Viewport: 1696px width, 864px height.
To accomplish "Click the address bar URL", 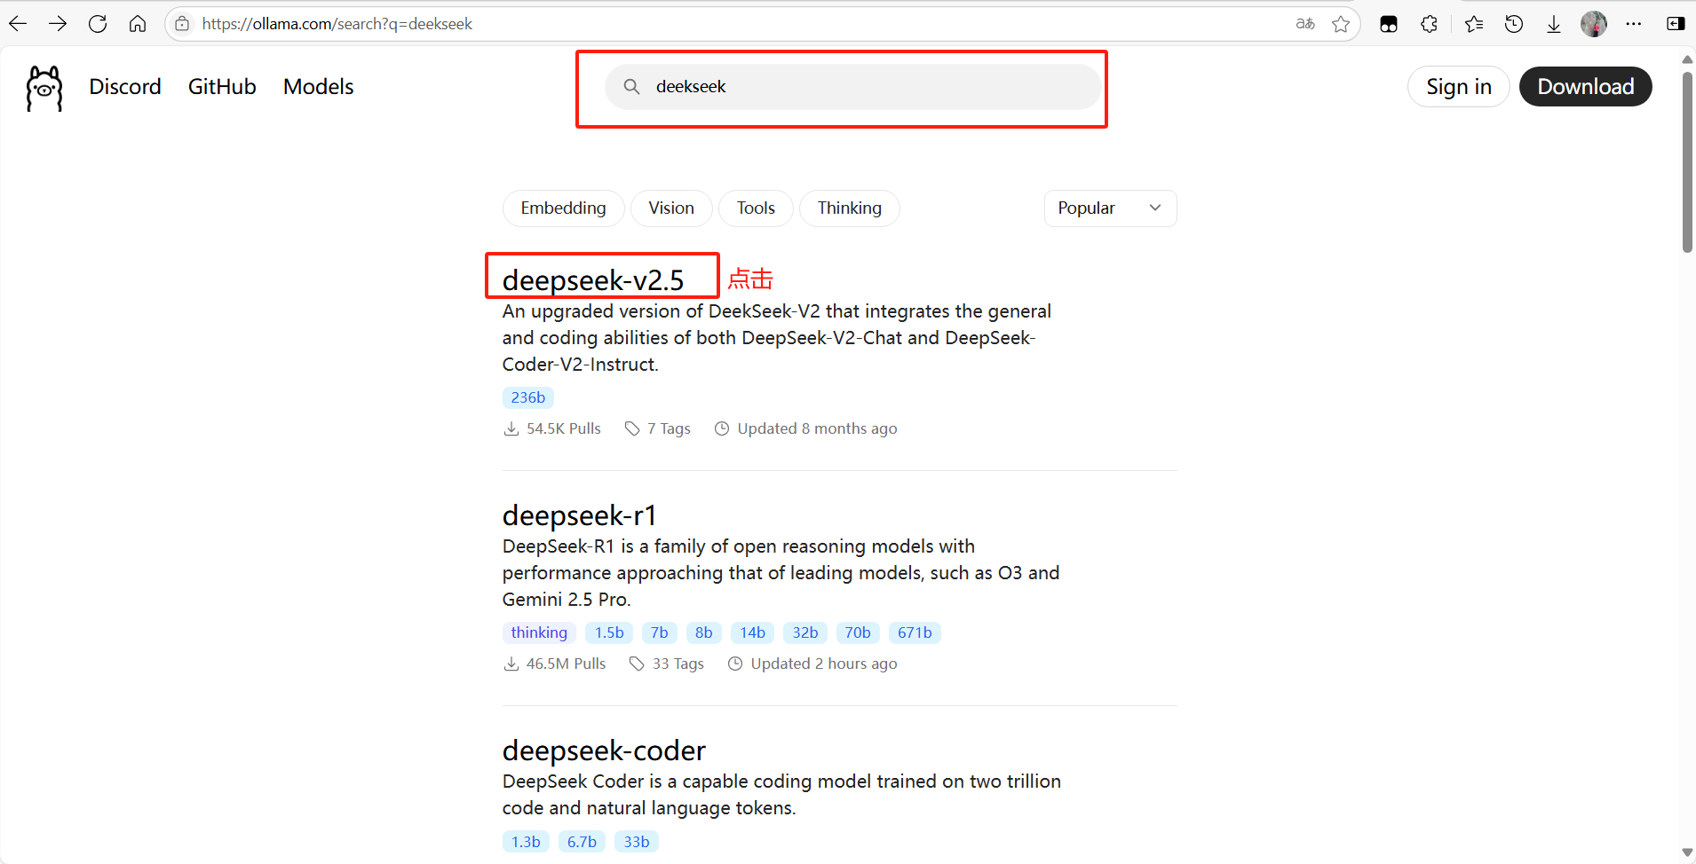I will pyautogui.click(x=337, y=24).
